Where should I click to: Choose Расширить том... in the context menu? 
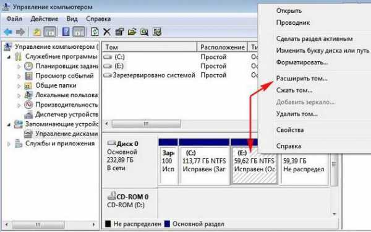click(302, 79)
